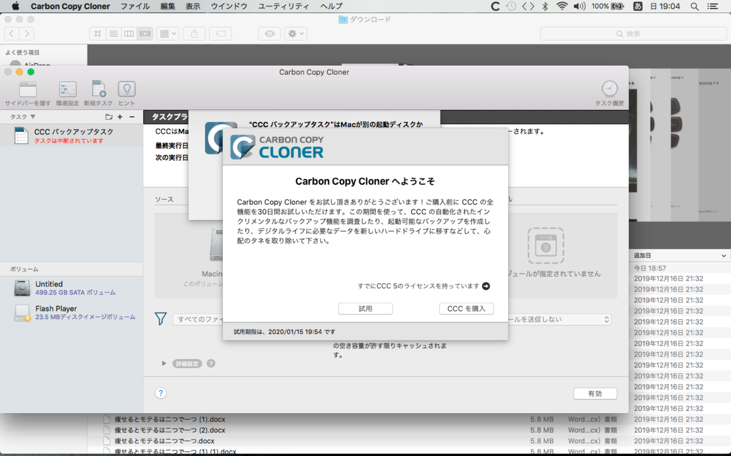Switch Finder to icon view
Image resolution: width=731 pixels, height=456 pixels.
click(x=97, y=33)
